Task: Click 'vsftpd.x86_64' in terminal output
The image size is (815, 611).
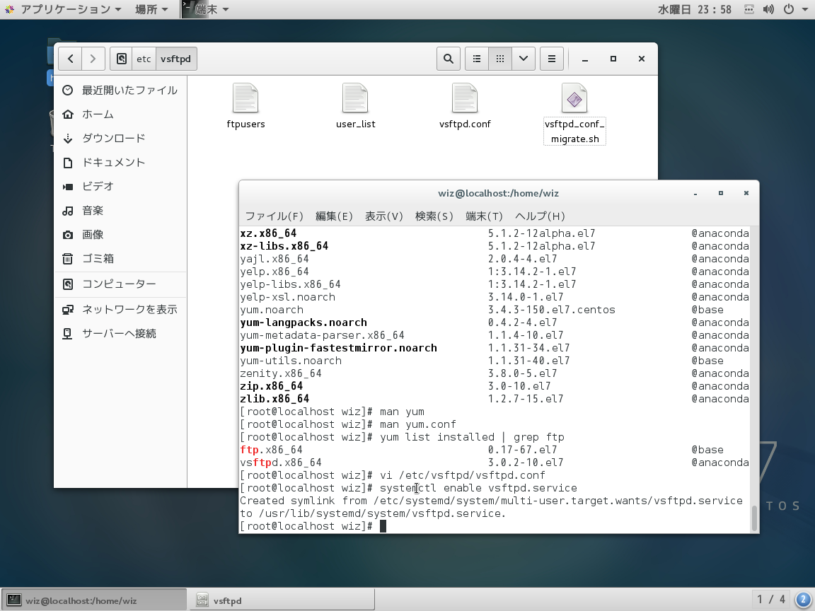Action: (x=281, y=462)
